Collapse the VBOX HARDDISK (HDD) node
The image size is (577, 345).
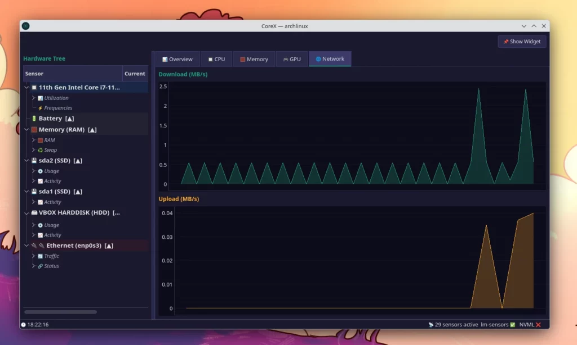pyautogui.click(x=26, y=213)
